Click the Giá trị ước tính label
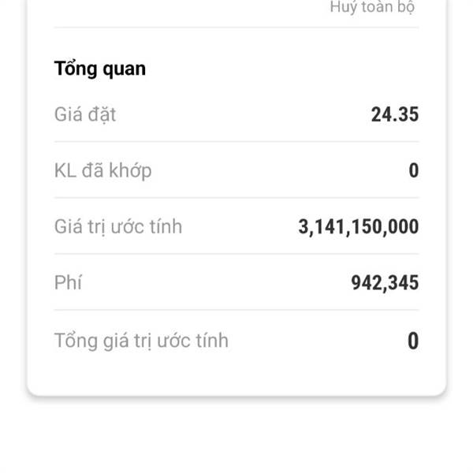This screenshot has height=473, width=473. click(x=118, y=227)
